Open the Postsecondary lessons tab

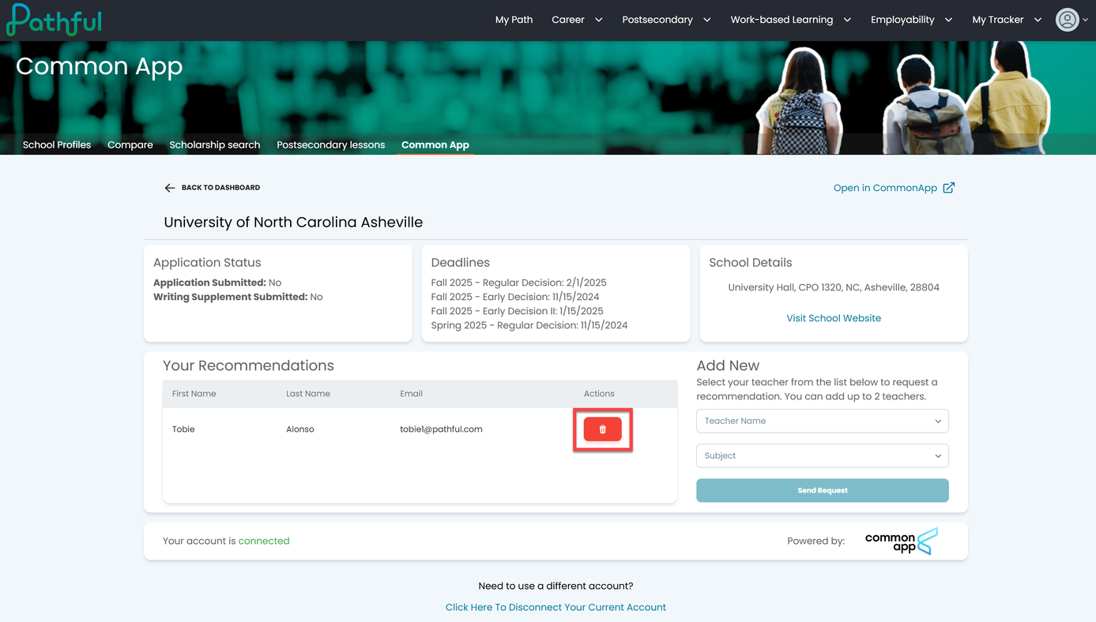tap(331, 145)
